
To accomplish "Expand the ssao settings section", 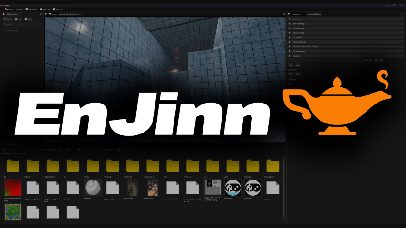I will pyautogui.click(x=346, y=33).
